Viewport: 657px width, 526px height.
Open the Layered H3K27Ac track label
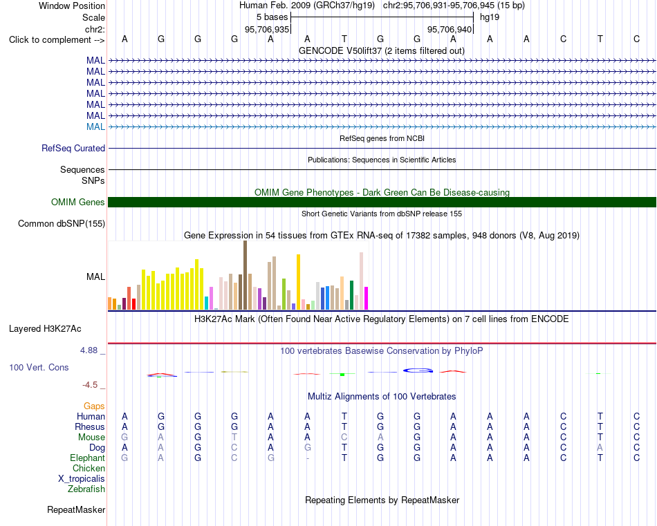click(45, 329)
